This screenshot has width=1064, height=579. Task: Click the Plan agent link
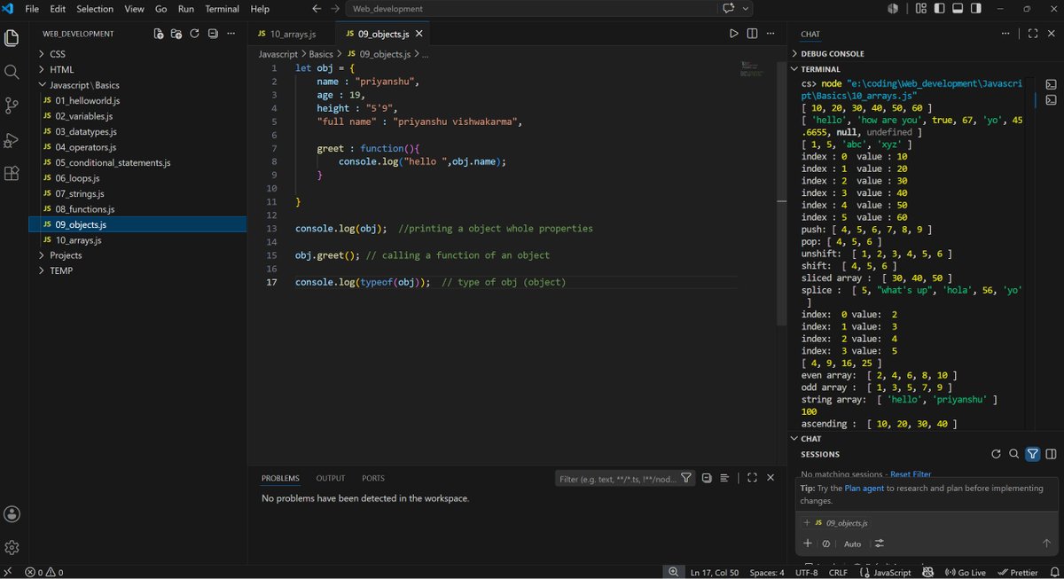pyautogui.click(x=864, y=489)
